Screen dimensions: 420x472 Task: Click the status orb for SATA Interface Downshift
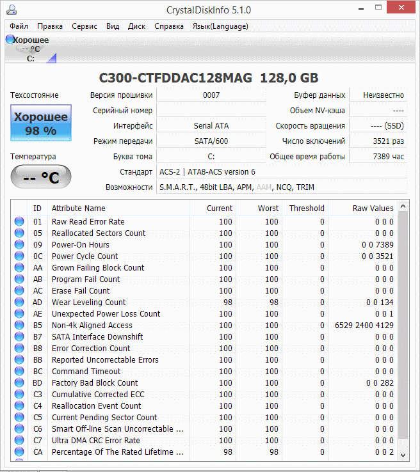(x=19, y=336)
